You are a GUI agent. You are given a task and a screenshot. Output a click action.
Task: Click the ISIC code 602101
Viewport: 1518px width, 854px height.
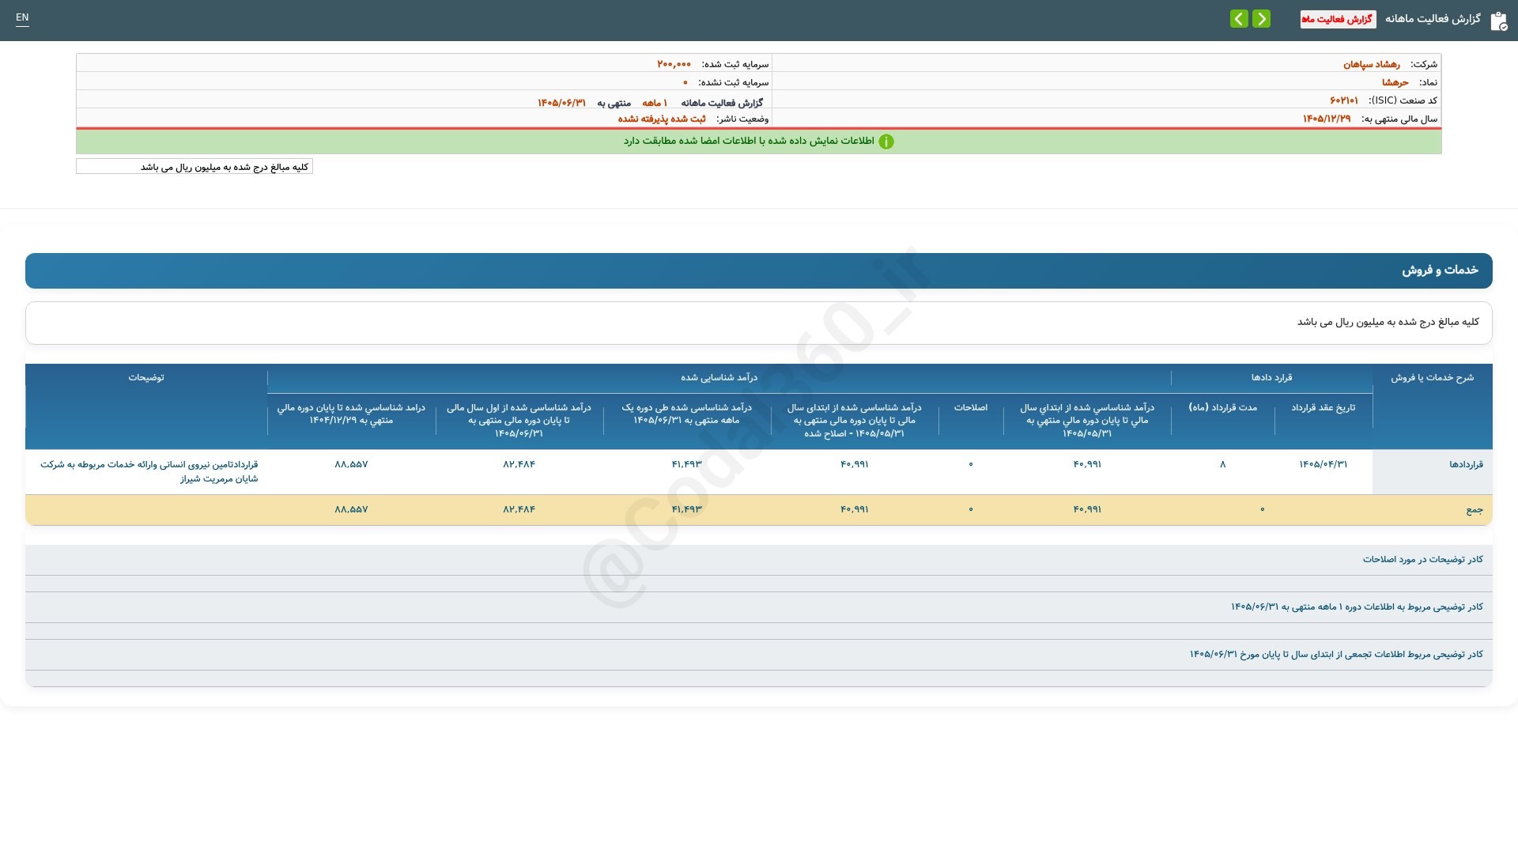pyautogui.click(x=1344, y=100)
